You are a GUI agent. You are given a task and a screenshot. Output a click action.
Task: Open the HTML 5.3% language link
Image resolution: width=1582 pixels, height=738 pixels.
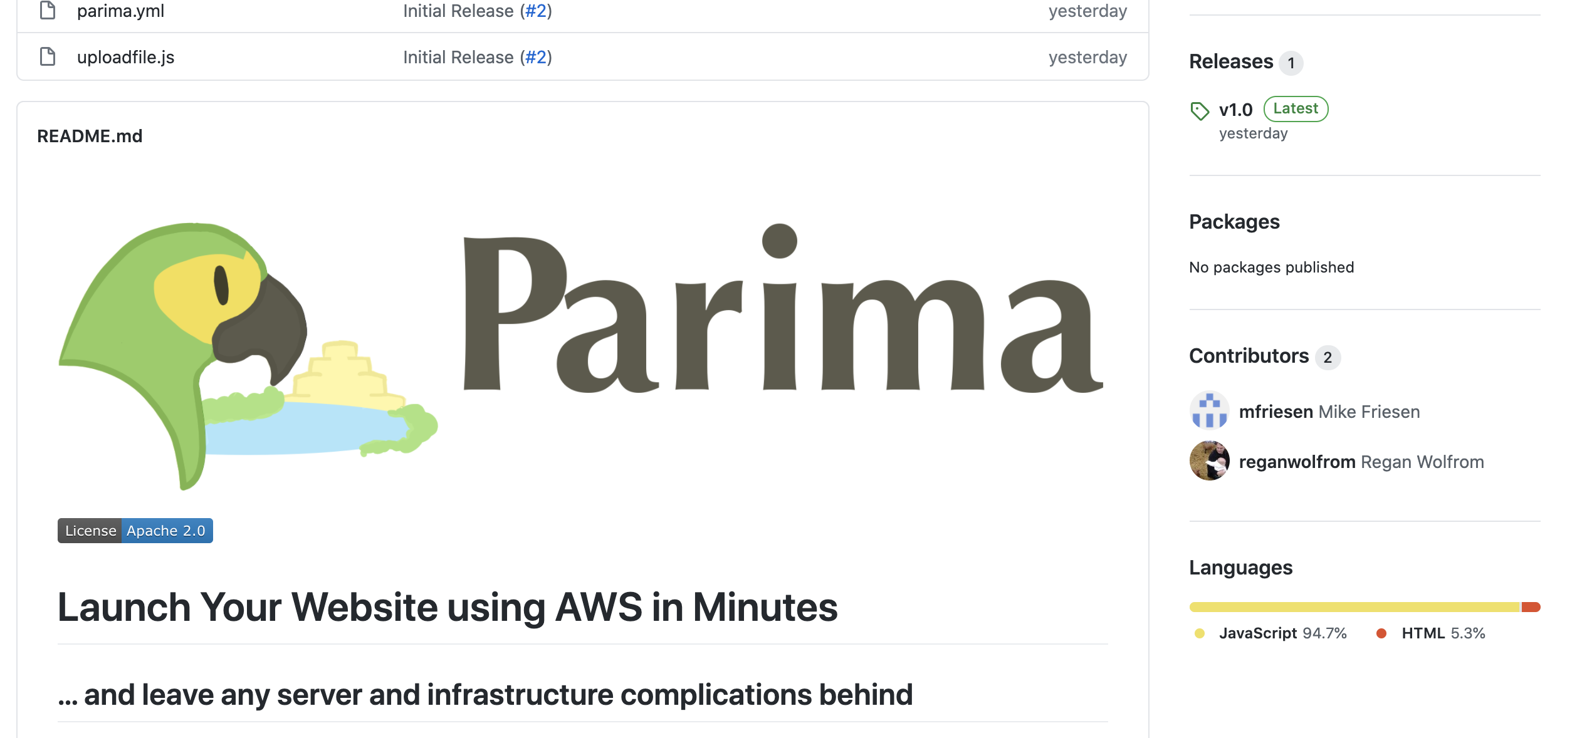[x=1443, y=633]
